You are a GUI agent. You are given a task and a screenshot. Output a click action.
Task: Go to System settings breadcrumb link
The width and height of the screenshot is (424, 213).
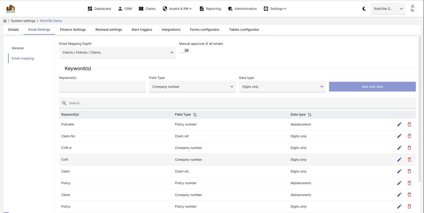[x=23, y=21]
